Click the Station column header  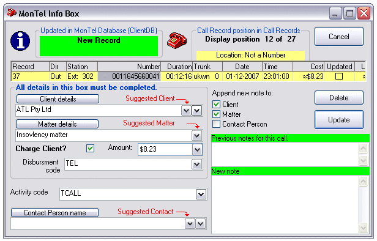tap(82, 66)
